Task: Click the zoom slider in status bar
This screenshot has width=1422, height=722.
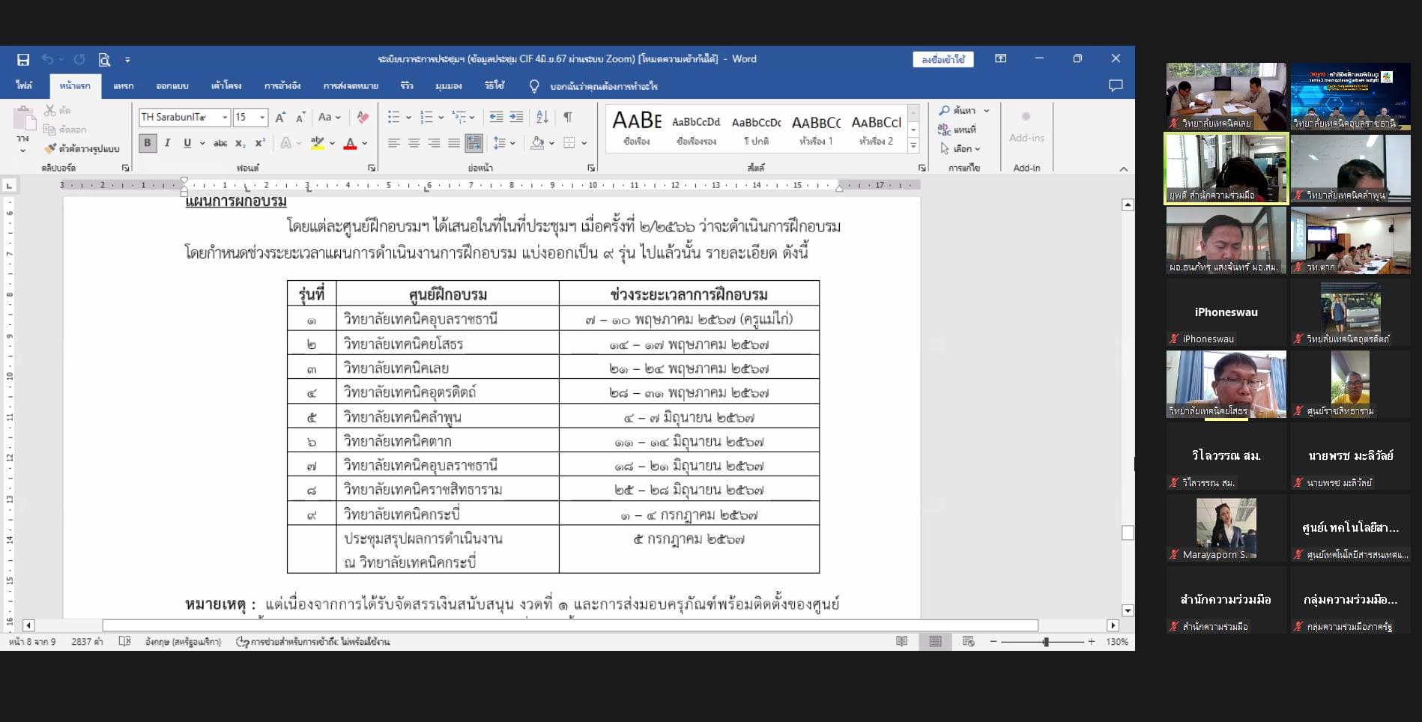Action: coord(1045,642)
